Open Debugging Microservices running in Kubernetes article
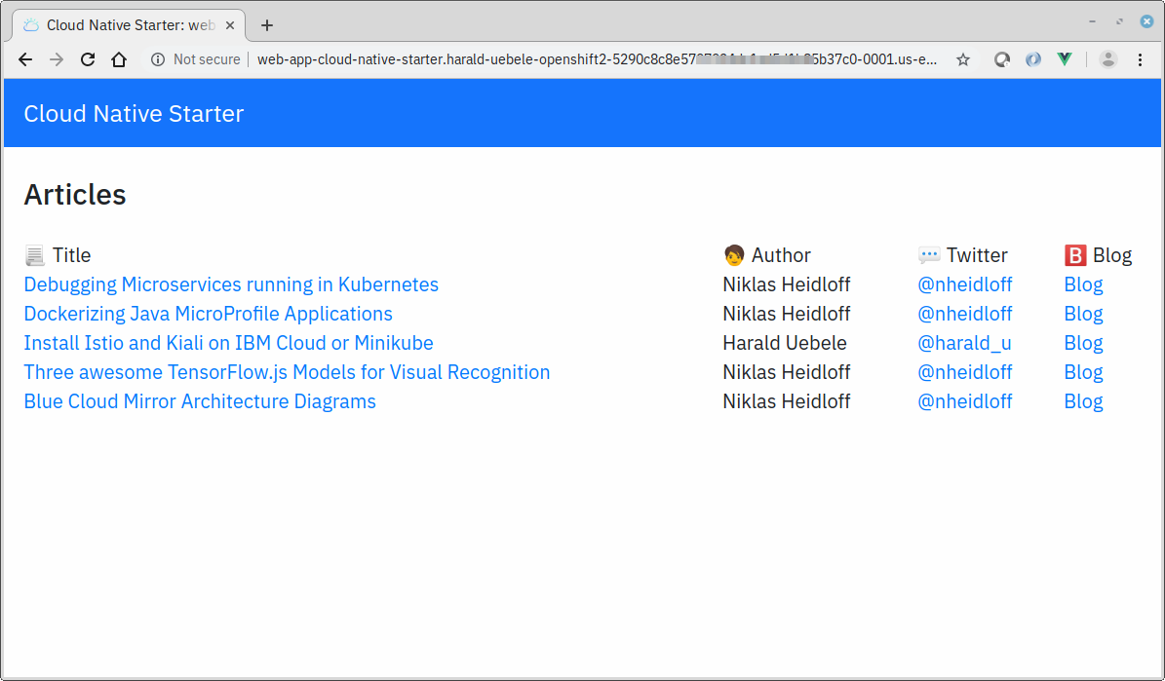Image resolution: width=1165 pixels, height=681 pixels. tap(231, 284)
